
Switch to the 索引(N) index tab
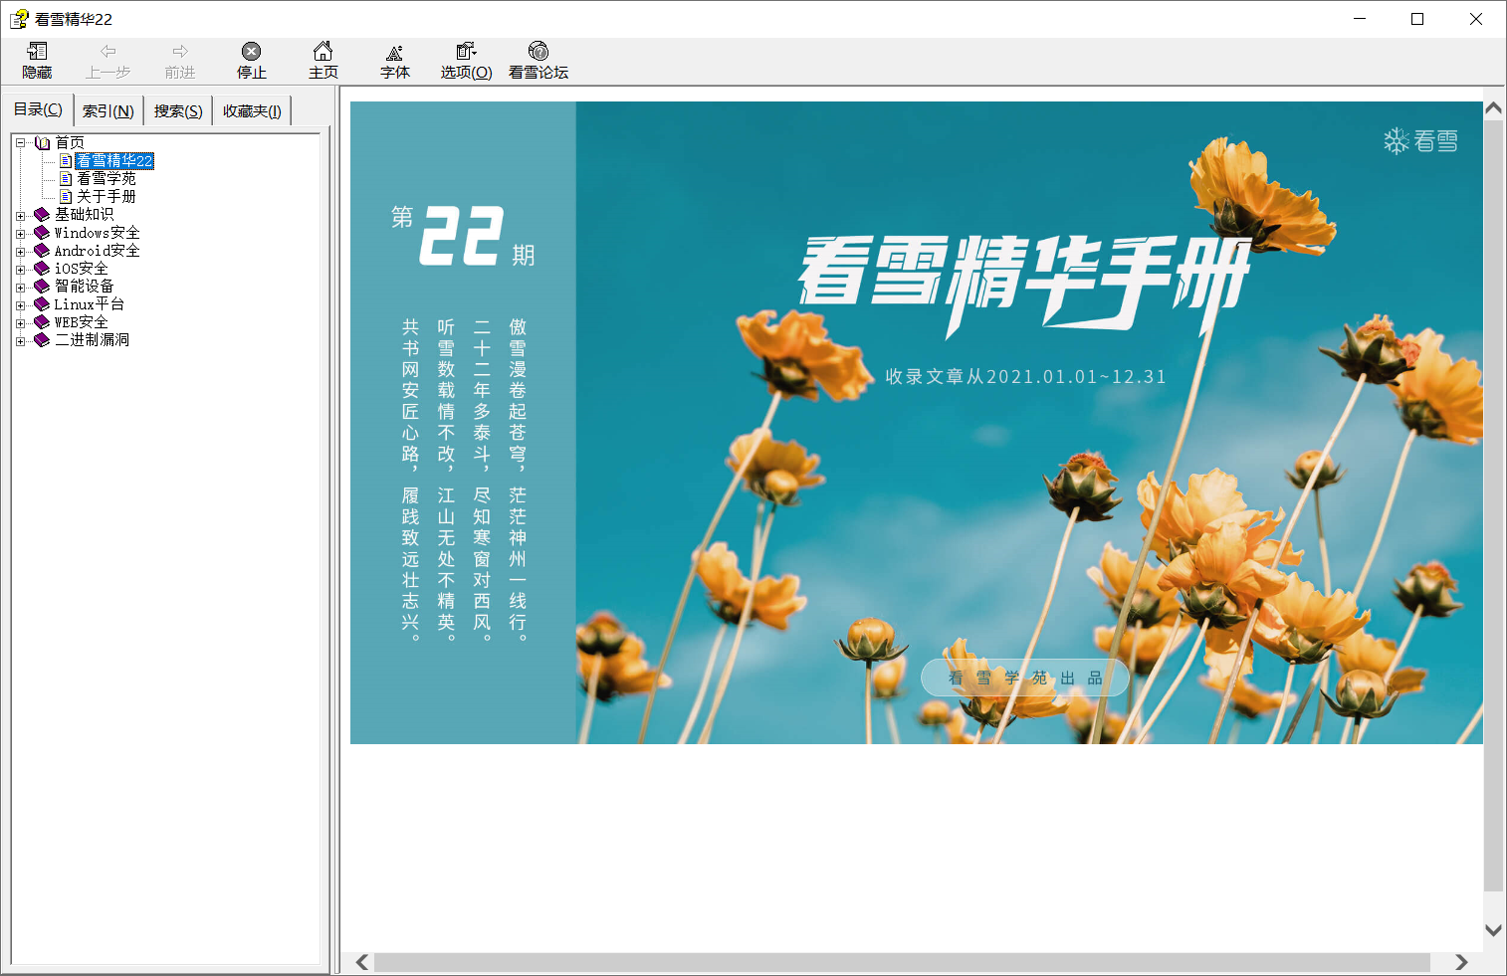coord(108,111)
